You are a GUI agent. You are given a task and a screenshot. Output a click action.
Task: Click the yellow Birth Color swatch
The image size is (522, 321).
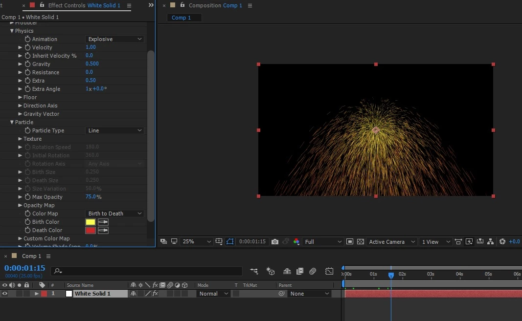[x=91, y=222]
